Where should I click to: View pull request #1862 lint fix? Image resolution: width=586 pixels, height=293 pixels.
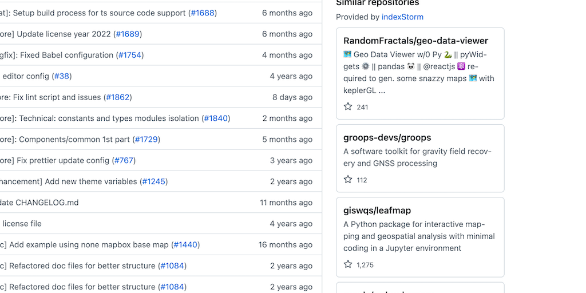[118, 97]
